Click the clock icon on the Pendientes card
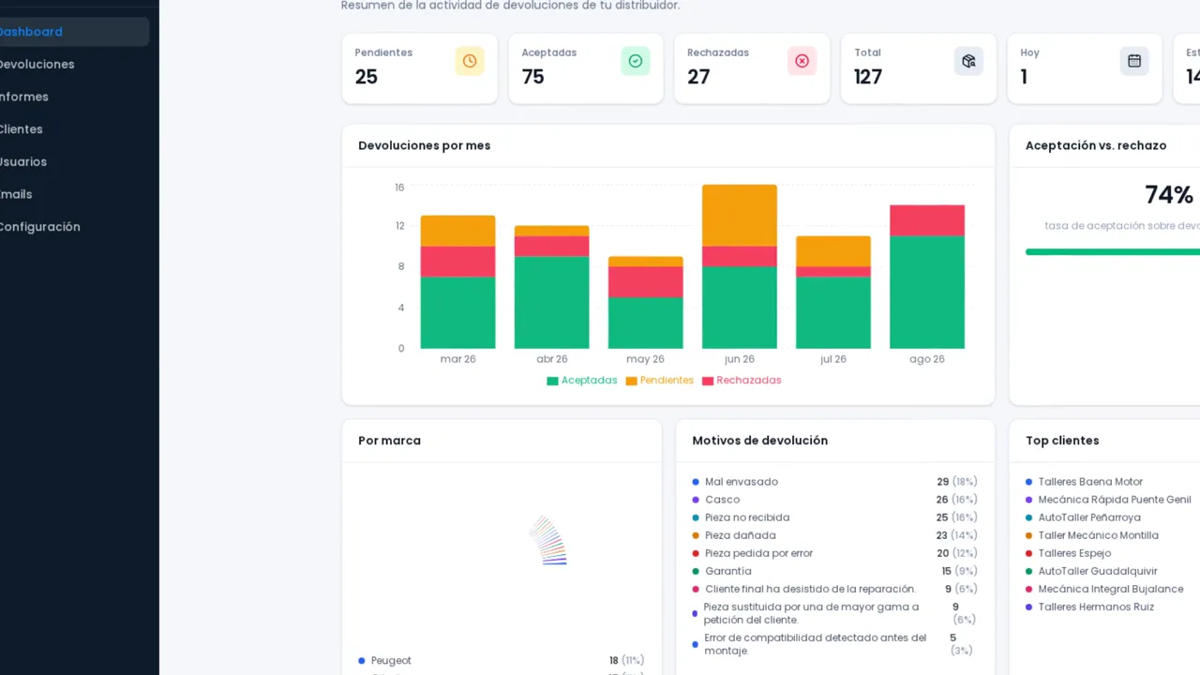 point(470,61)
